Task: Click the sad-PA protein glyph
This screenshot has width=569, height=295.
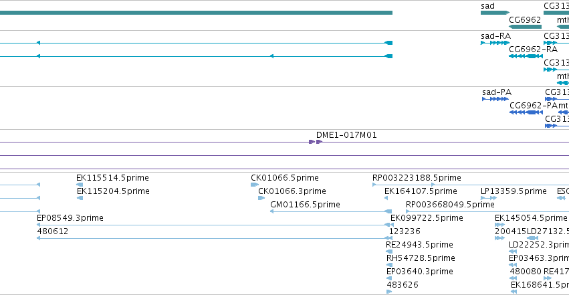Action: (x=495, y=99)
